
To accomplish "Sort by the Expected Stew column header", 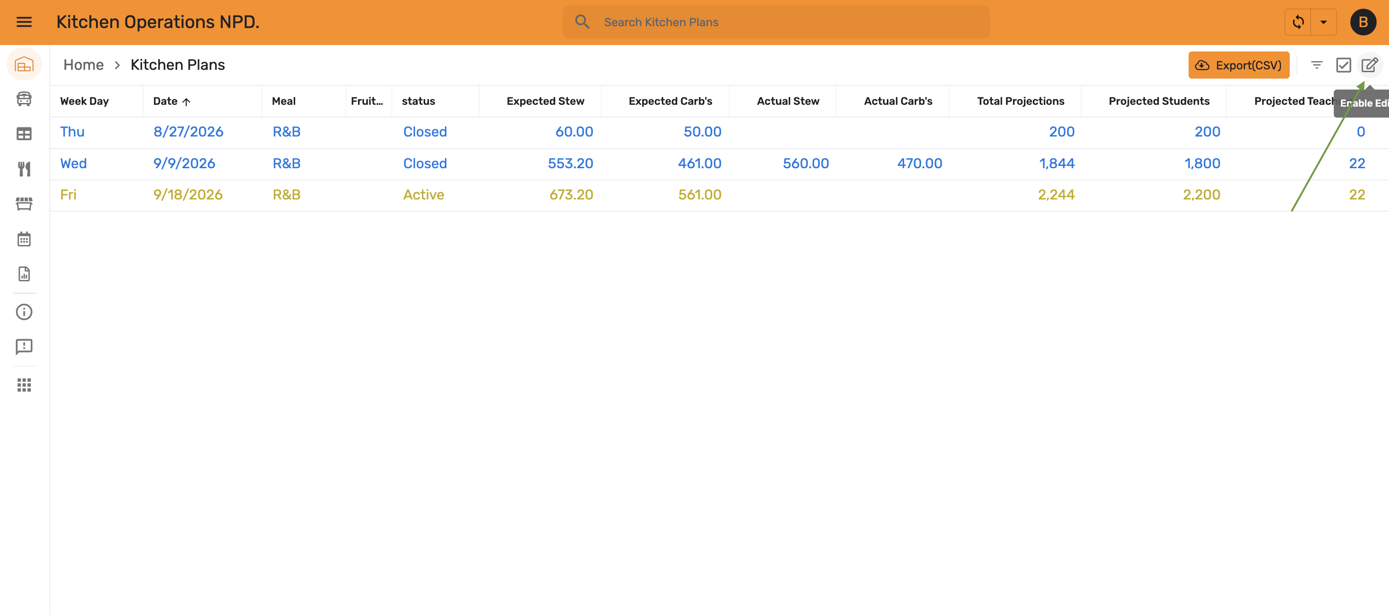I will point(545,101).
